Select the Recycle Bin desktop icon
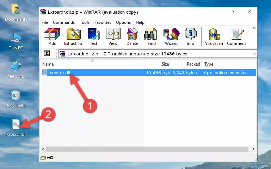The image size is (271, 169). click(x=16, y=99)
